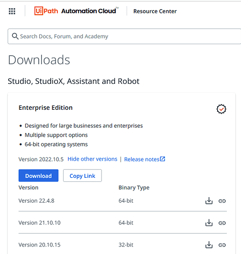
Task: Click the 64-bit cell for Version 21.10.10
Action: click(126, 223)
